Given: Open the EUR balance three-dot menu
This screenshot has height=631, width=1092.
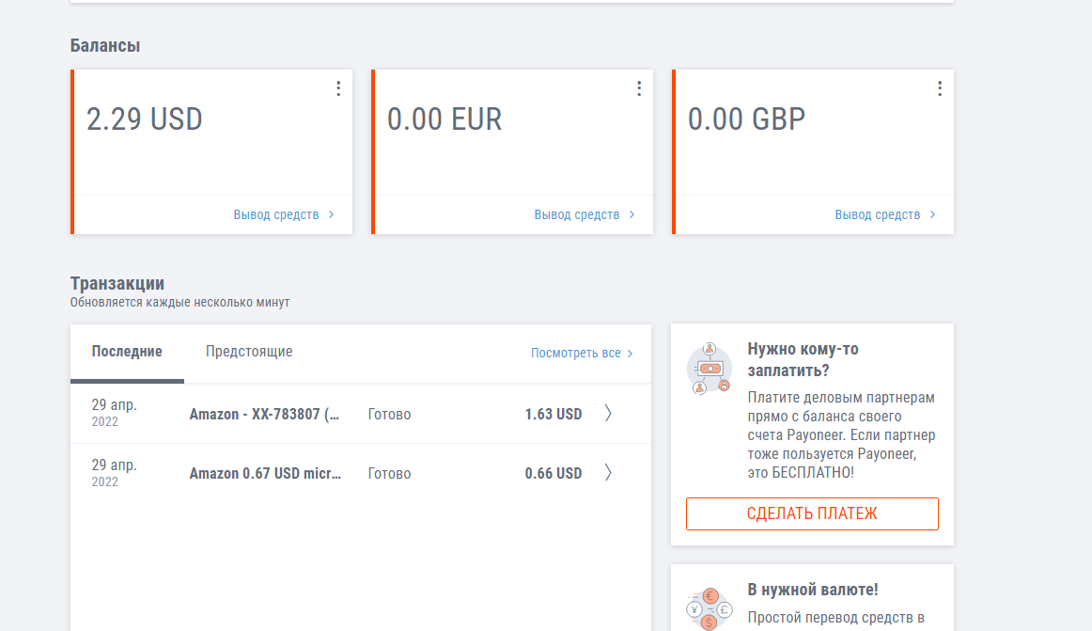Looking at the screenshot, I should (x=639, y=88).
